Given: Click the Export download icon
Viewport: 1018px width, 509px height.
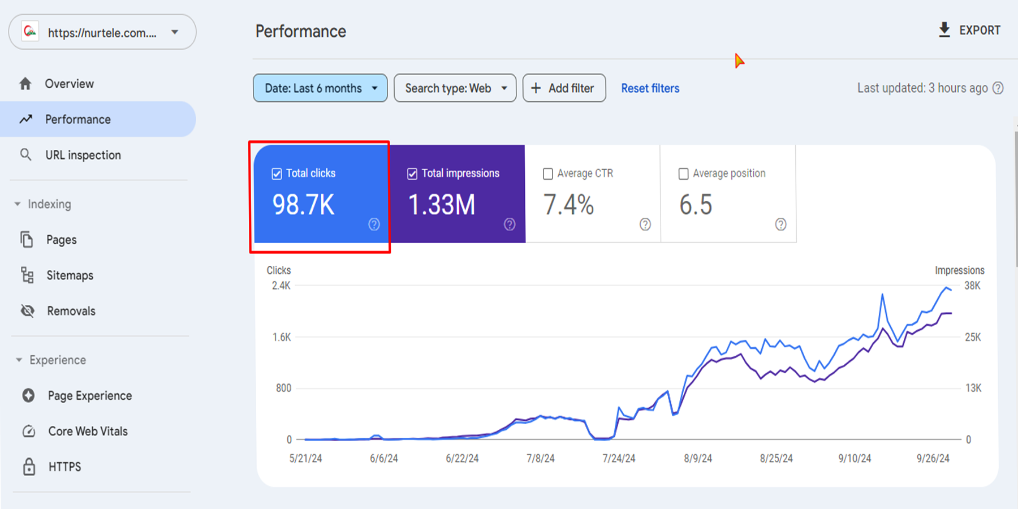Looking at the screenshot, I should tap(944, 30).
